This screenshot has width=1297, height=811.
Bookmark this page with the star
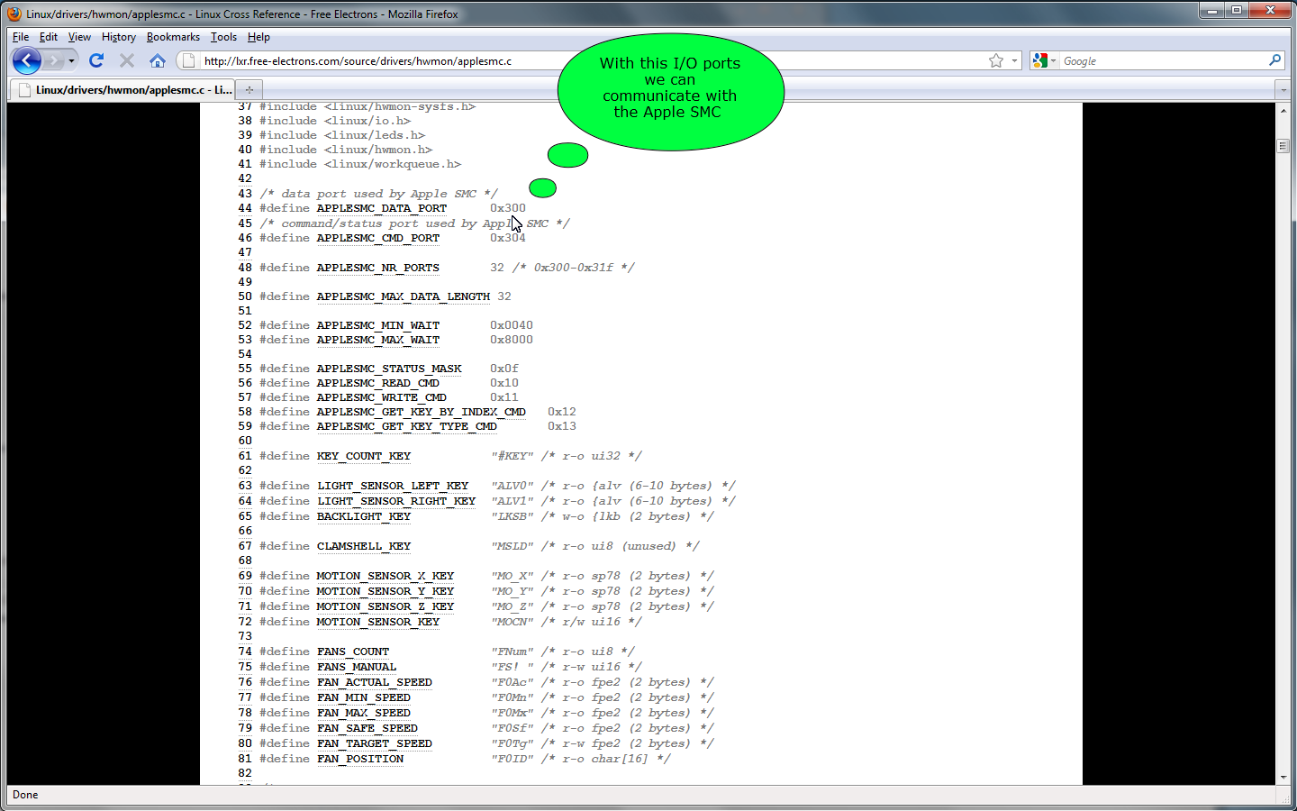click(x=995, y=60)
